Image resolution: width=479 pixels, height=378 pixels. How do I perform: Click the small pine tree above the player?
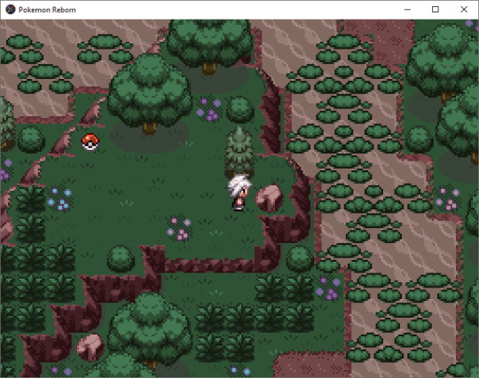[x=239, y=153]
